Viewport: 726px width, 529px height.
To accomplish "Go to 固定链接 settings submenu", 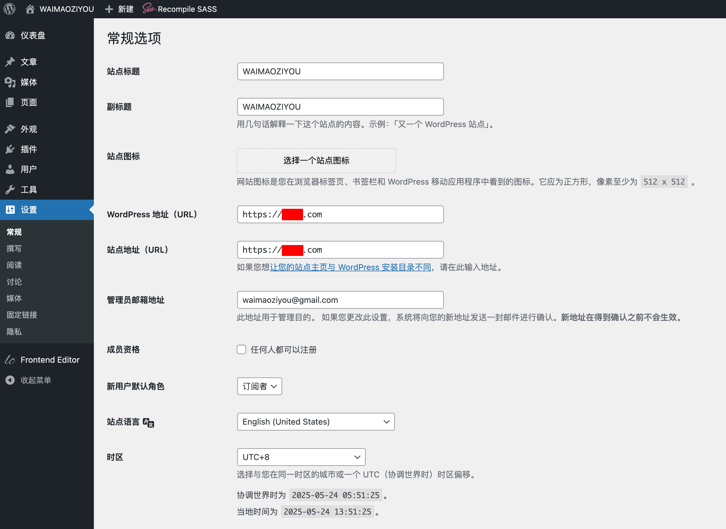I will point(22,315).
